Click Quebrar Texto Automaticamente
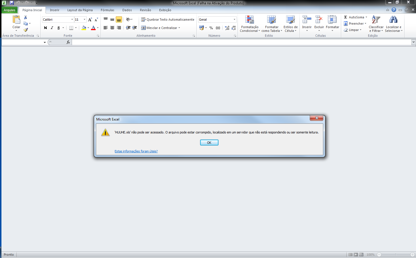 click(x=168, y=20)
